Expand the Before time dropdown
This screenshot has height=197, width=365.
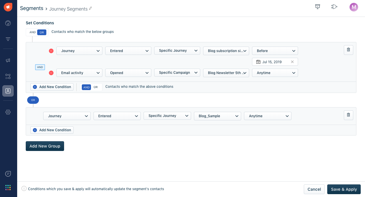(275, 51)
